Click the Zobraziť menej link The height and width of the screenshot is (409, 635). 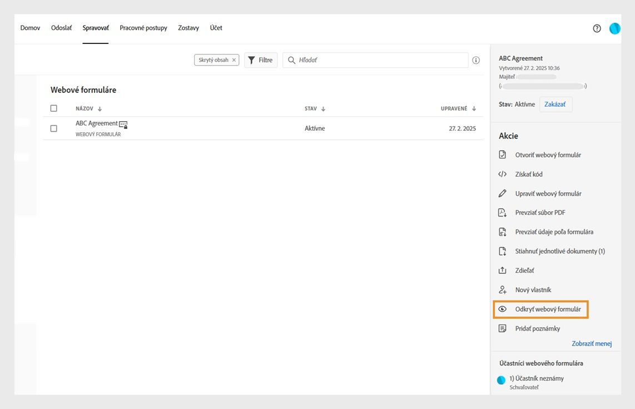592,343
